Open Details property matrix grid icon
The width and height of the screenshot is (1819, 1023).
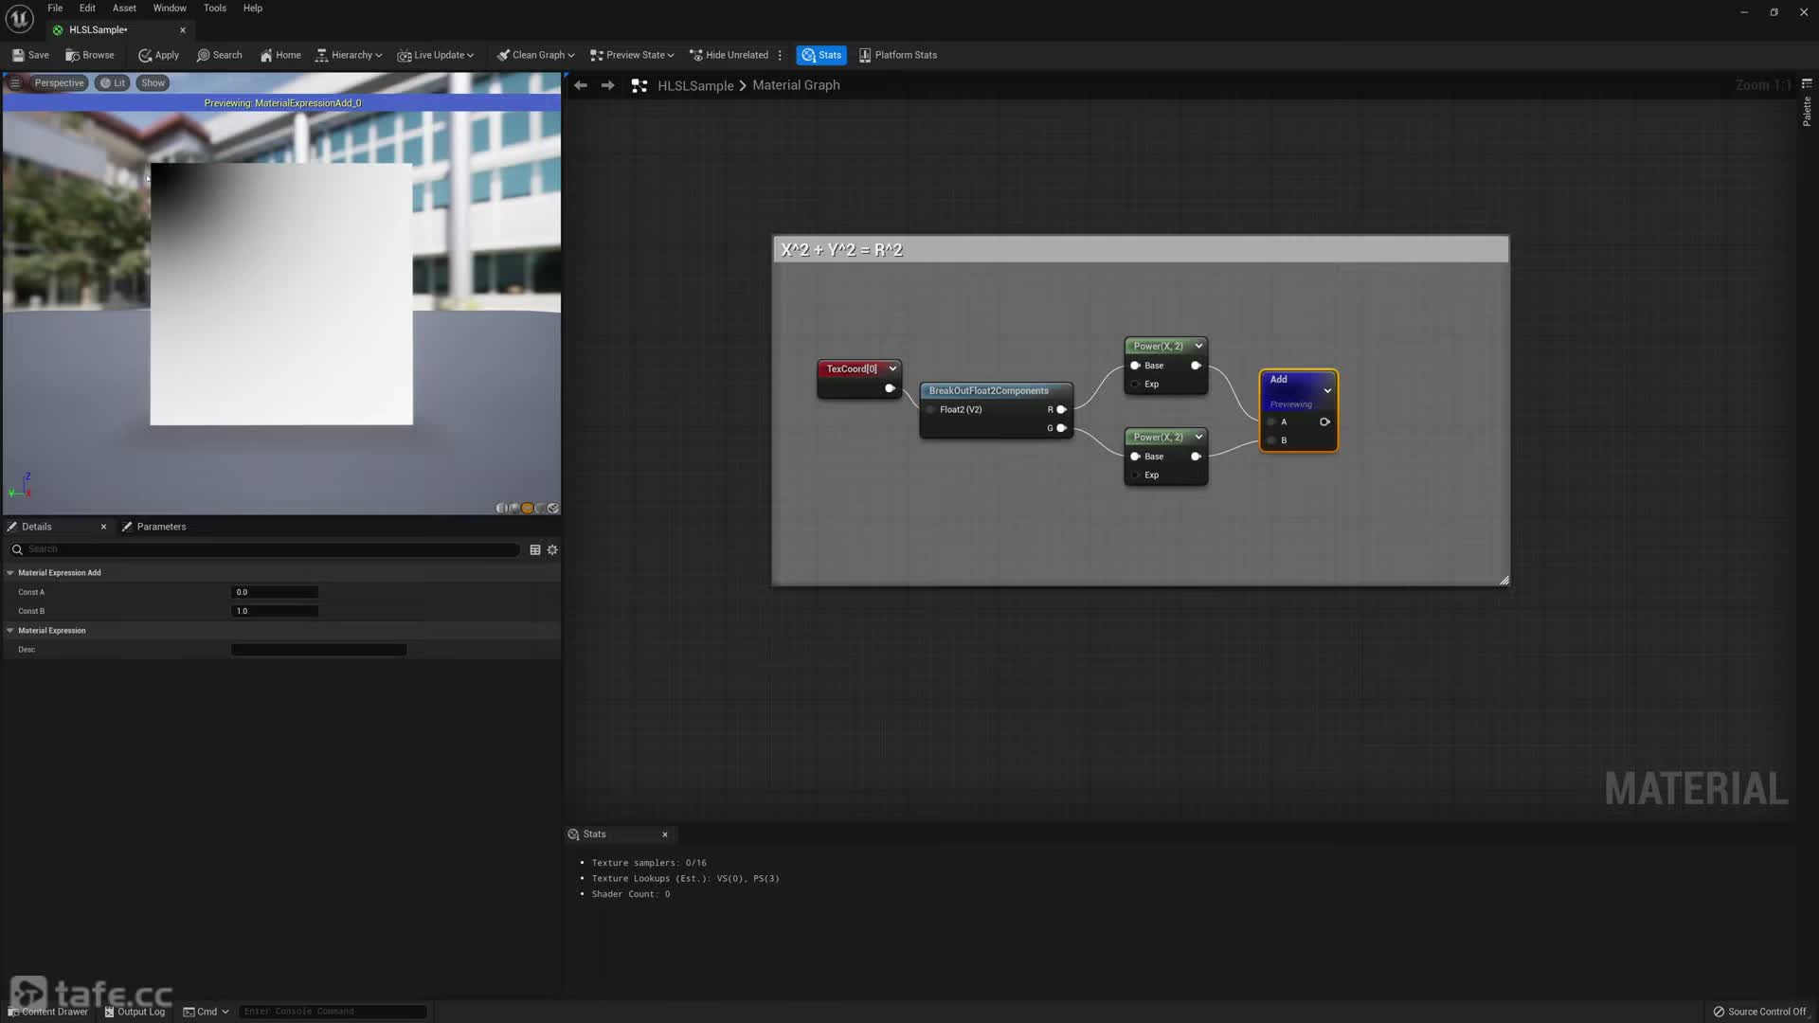[x=535, y=549]
